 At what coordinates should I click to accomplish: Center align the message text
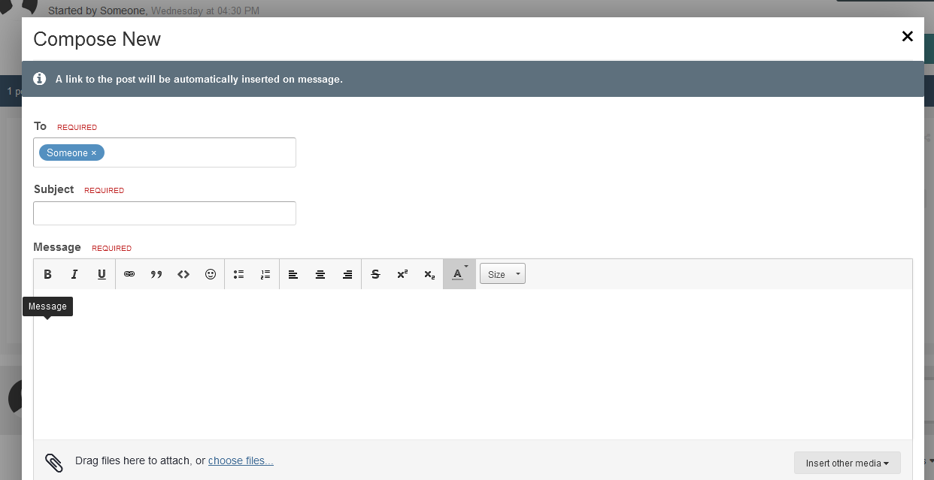[320, 274]
